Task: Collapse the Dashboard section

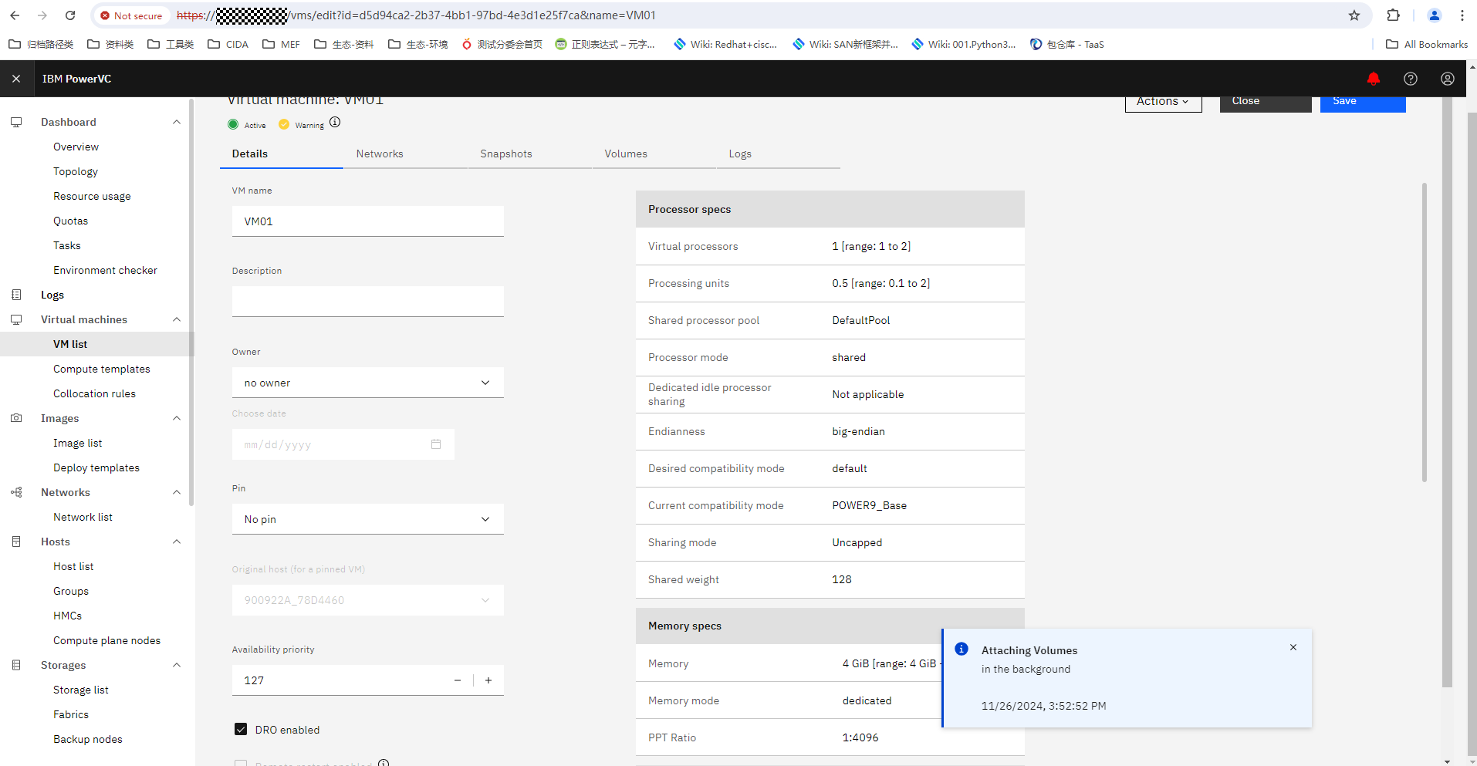Action: 177,122
